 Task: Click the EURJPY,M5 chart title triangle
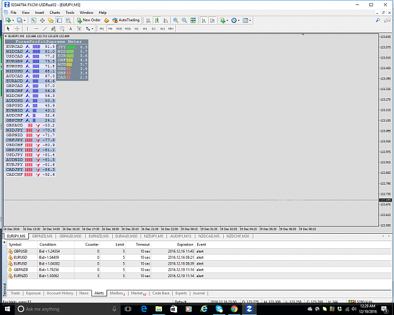6,36
